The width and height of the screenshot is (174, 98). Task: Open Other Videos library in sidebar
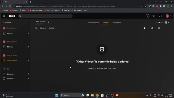click(12, 60)
